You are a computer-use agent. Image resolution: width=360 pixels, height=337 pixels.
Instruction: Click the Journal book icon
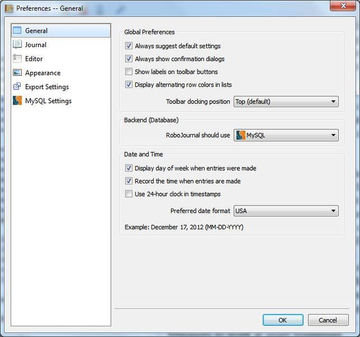pos(17,44)
